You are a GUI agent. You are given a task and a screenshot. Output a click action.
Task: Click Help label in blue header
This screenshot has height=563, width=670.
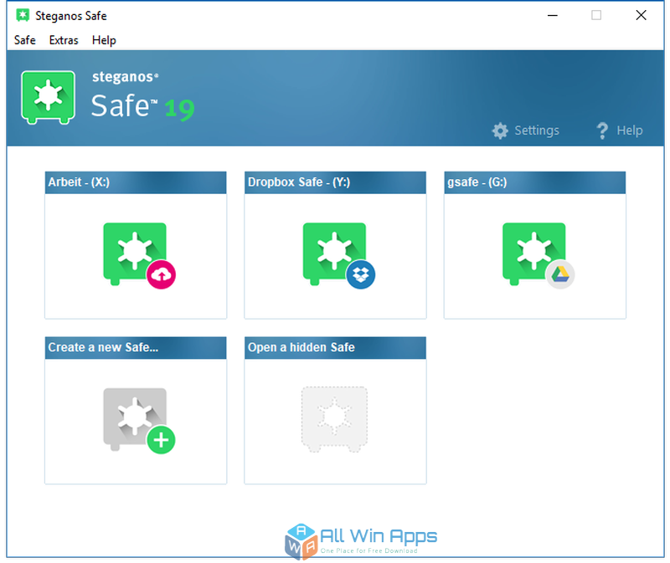click(x=630, y=131)
